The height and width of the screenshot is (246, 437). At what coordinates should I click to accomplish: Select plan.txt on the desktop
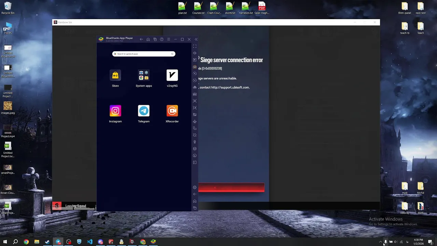pyautogui.click(x=182, y=8)
